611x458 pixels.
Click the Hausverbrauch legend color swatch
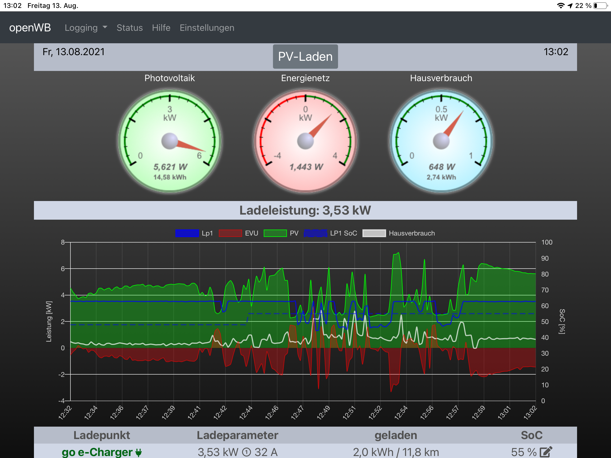click(x=374, y=233)
